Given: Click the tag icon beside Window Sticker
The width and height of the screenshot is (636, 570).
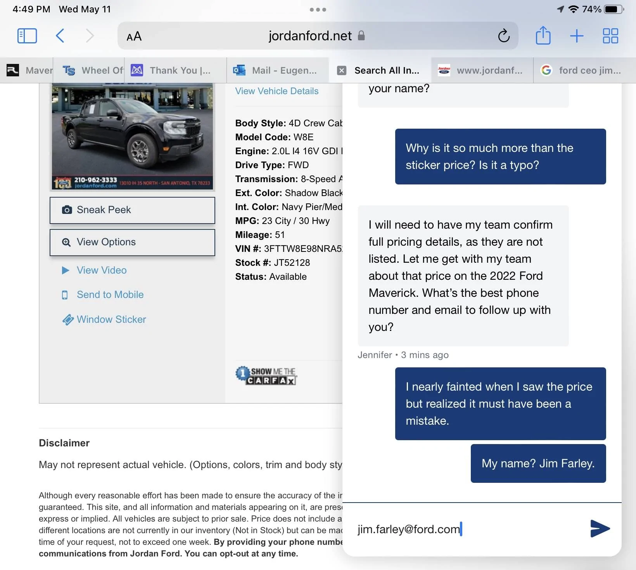Looking at the screenshot, I should click(68, 320).
